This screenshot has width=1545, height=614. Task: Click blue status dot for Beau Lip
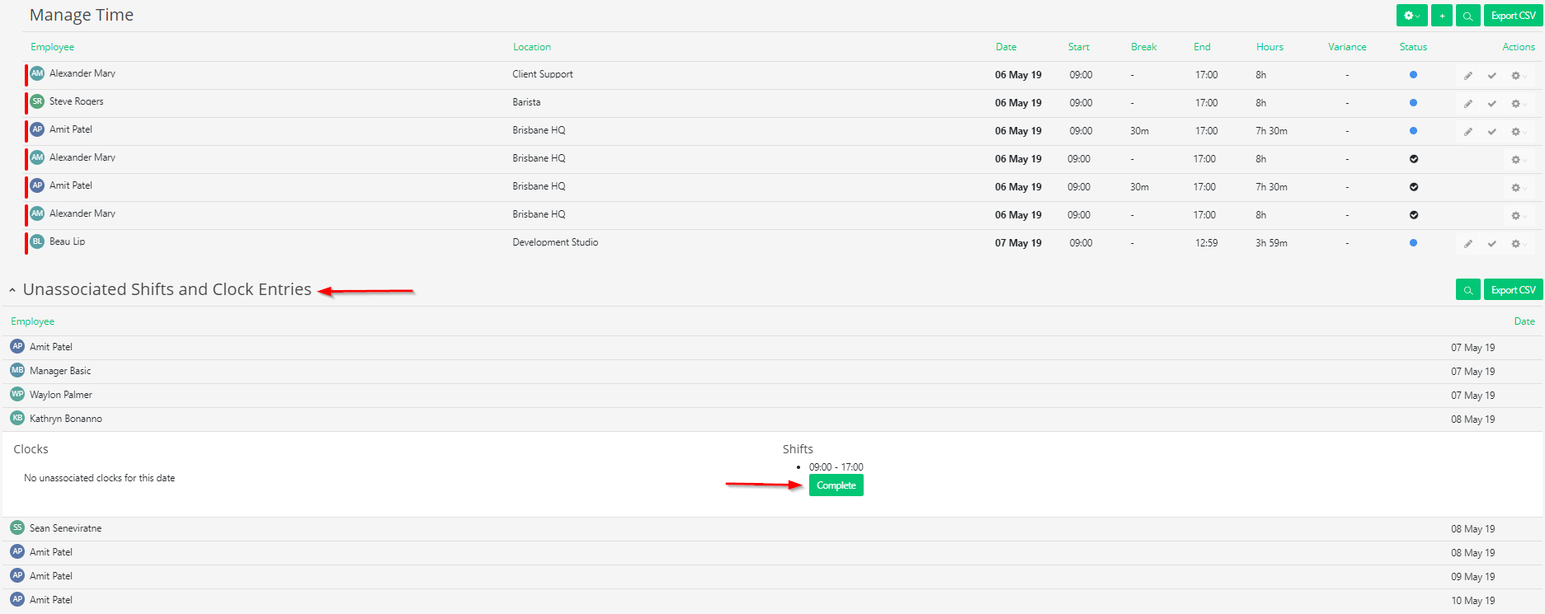[x=1413, y=243]
